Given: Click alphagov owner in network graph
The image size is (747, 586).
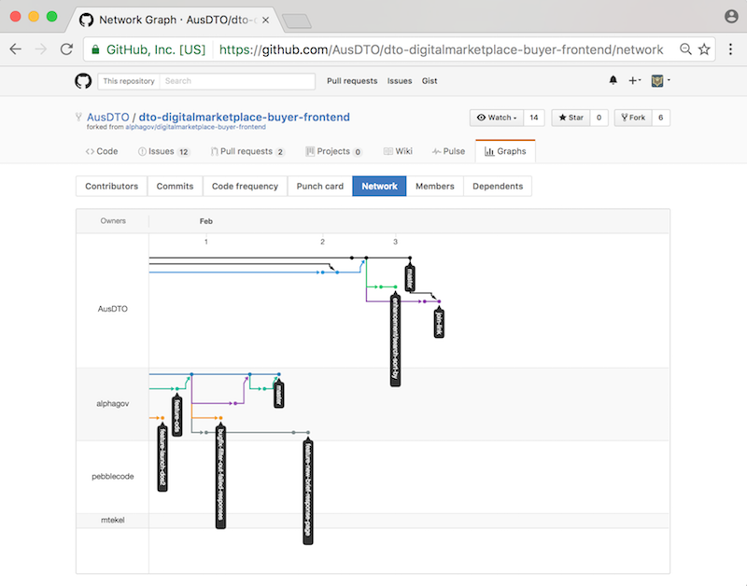Looking at the screenshot, I should 112,404.
